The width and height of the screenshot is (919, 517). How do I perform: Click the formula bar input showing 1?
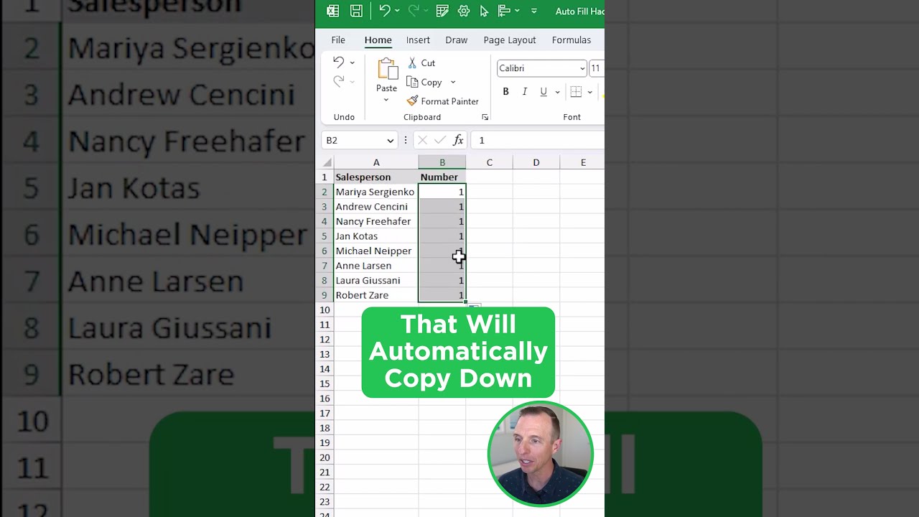click(538, 140)
